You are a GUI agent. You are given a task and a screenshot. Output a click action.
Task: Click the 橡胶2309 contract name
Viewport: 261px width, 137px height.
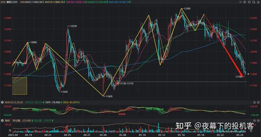click(12, 2)
